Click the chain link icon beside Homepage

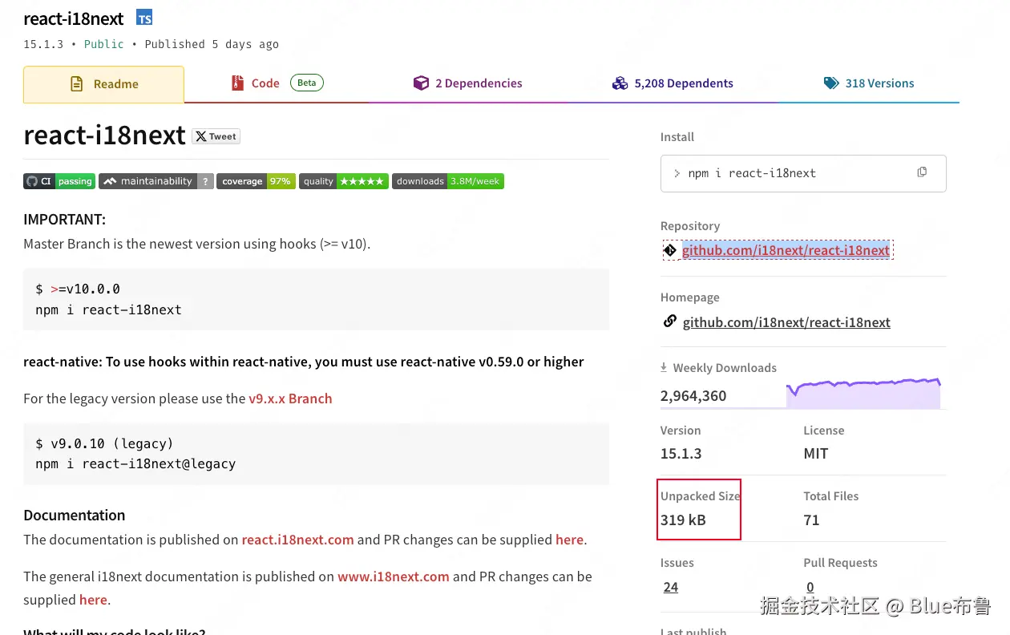click(x=670, y=322)
